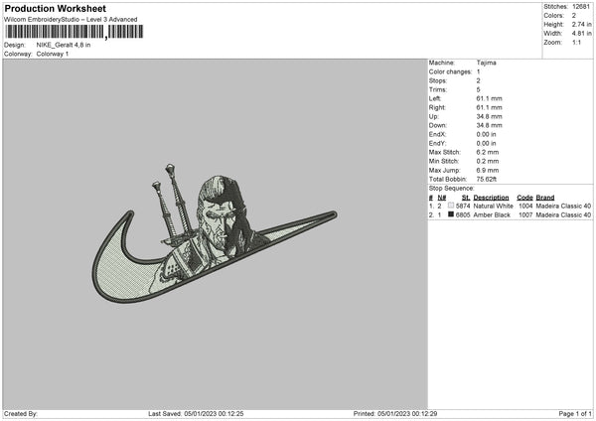This screenshot has width=596, height=421.
Task: Click stitch count 5874
Action: coord(463,207)
